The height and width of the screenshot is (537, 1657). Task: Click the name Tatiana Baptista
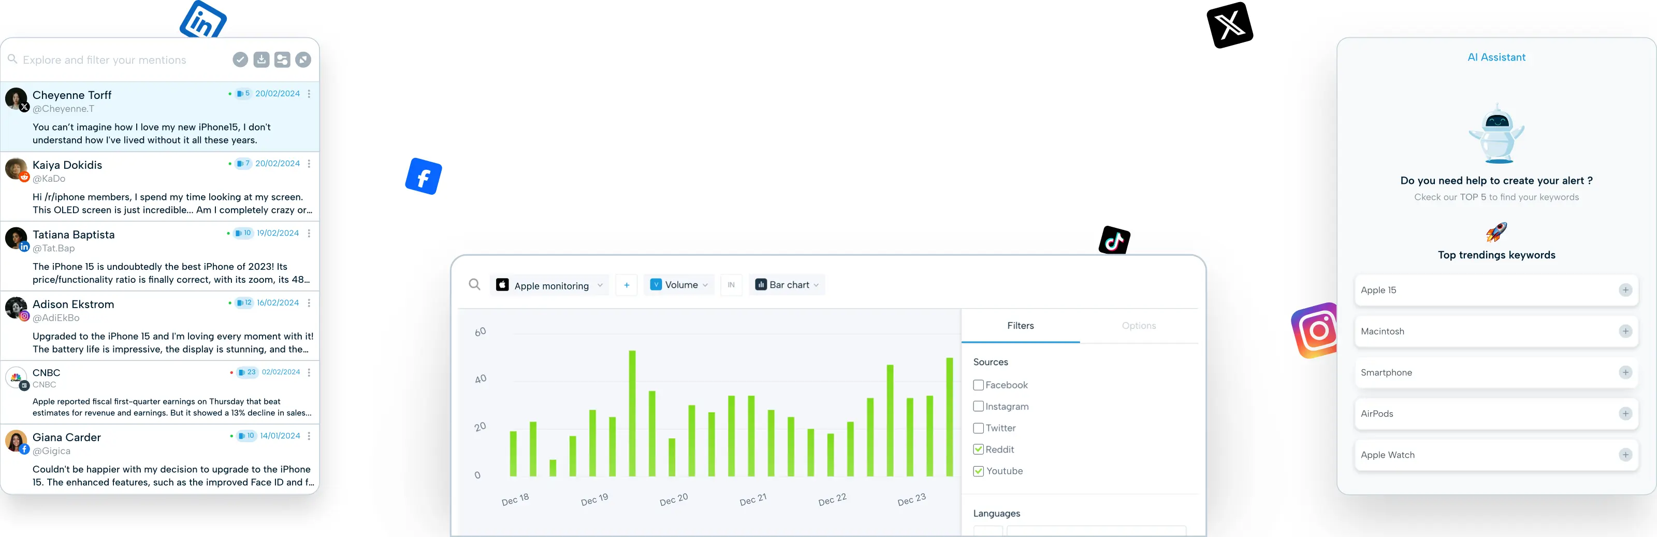(x=74, y=235)
